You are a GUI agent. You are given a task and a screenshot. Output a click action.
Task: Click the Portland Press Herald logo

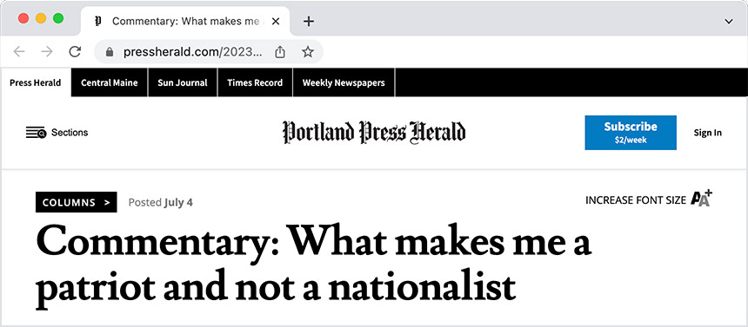(x=373, y=133)
